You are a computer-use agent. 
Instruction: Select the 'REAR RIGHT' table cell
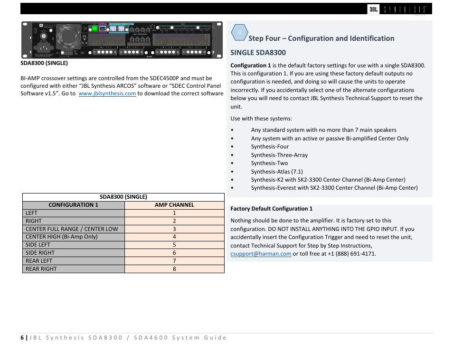tap(74, 269)
